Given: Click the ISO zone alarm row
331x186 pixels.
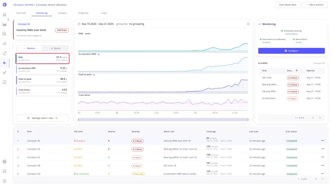Looking at the screenshot, I should (291, 78).
